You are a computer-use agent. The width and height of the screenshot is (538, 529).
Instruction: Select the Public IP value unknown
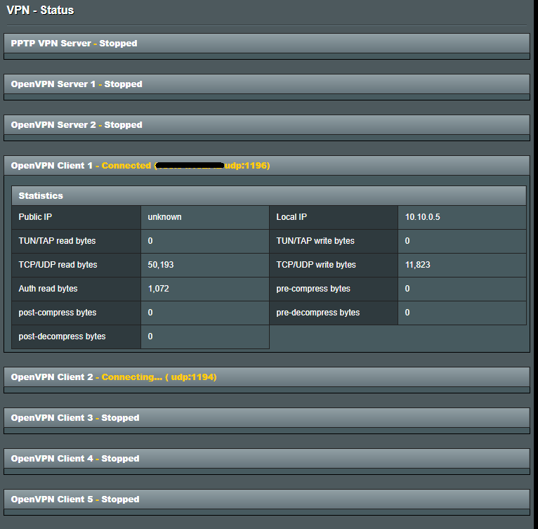click(x=164, y=217)
